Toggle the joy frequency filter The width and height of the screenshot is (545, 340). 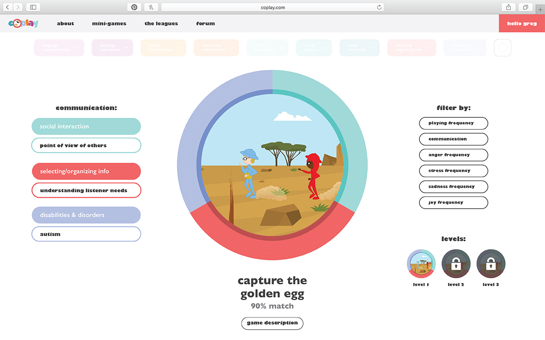(x=453, y=202)
